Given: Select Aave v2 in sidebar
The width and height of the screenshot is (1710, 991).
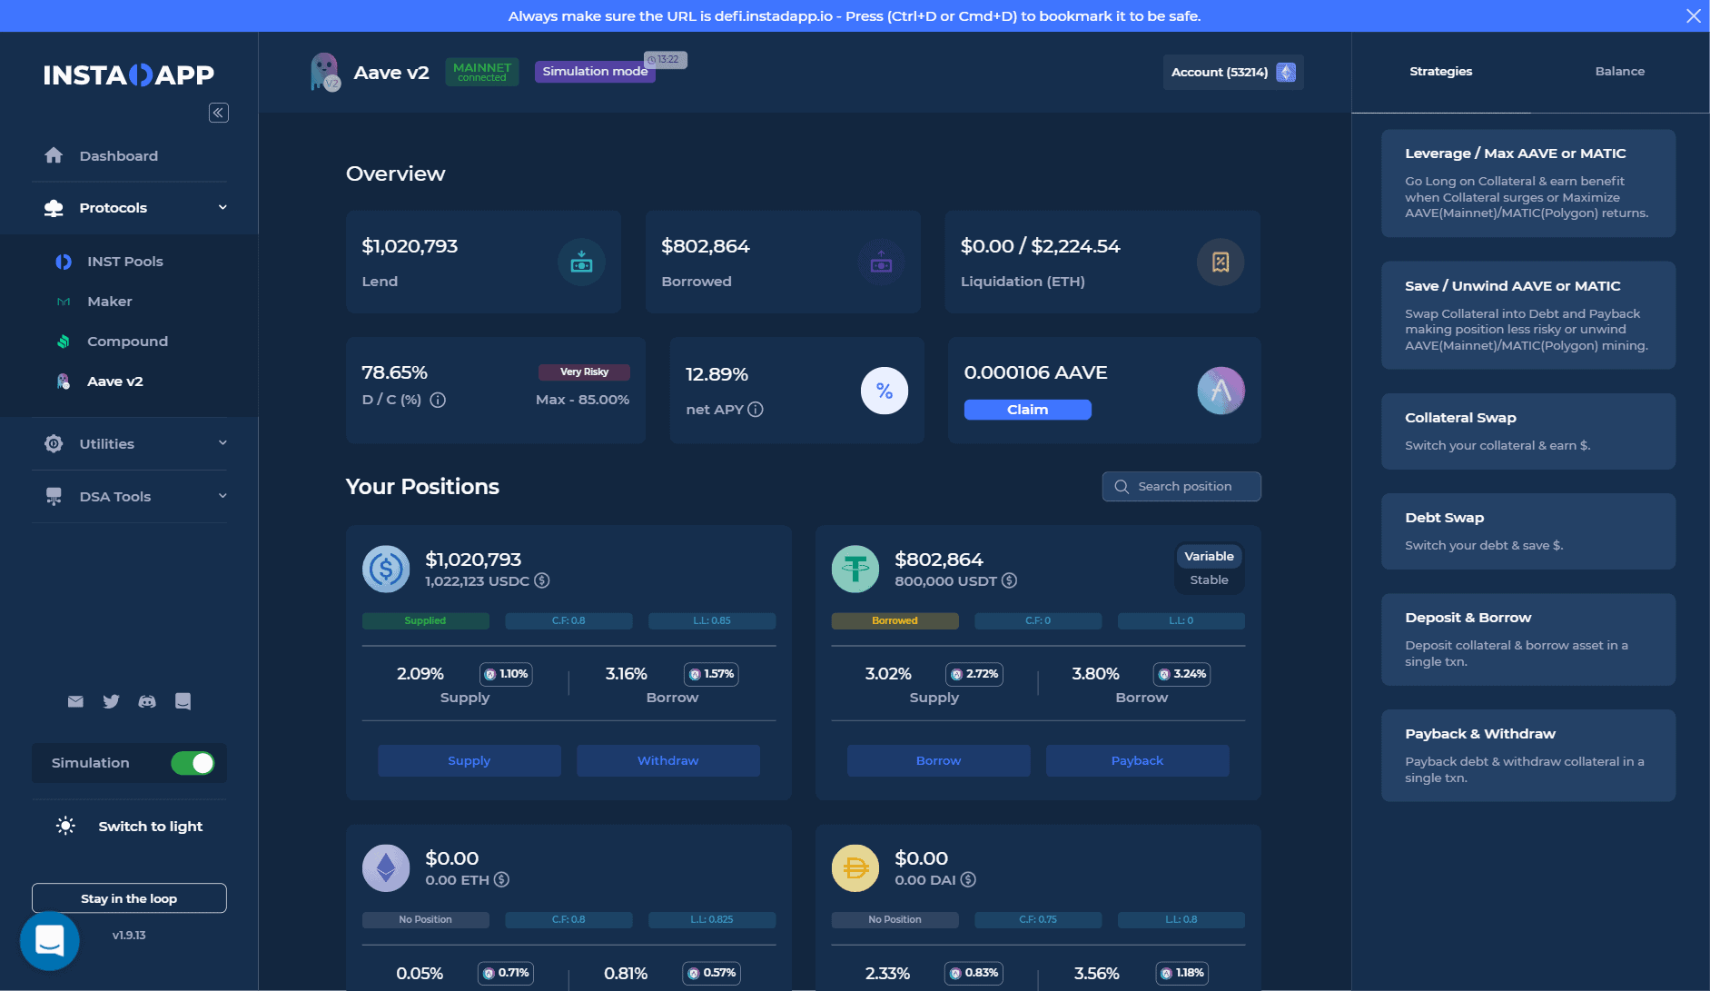Looking at the screenshot, I should [x=100, y=382].
